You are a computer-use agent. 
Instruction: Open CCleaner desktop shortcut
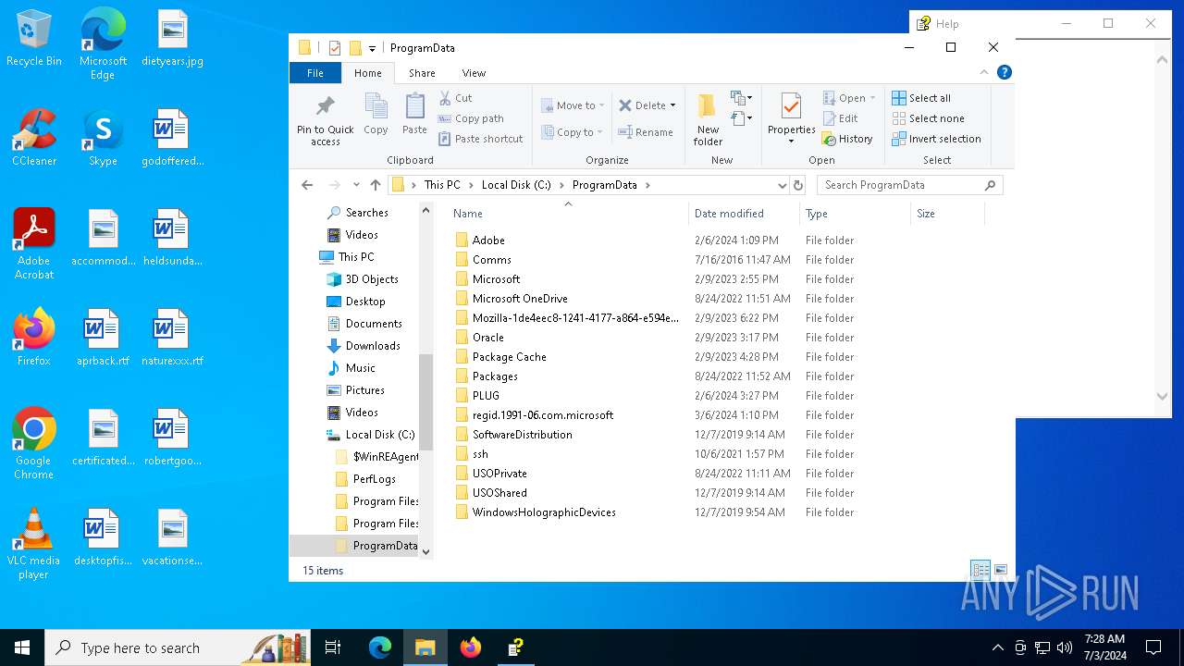pyautogui.click(x=34, y=138)
